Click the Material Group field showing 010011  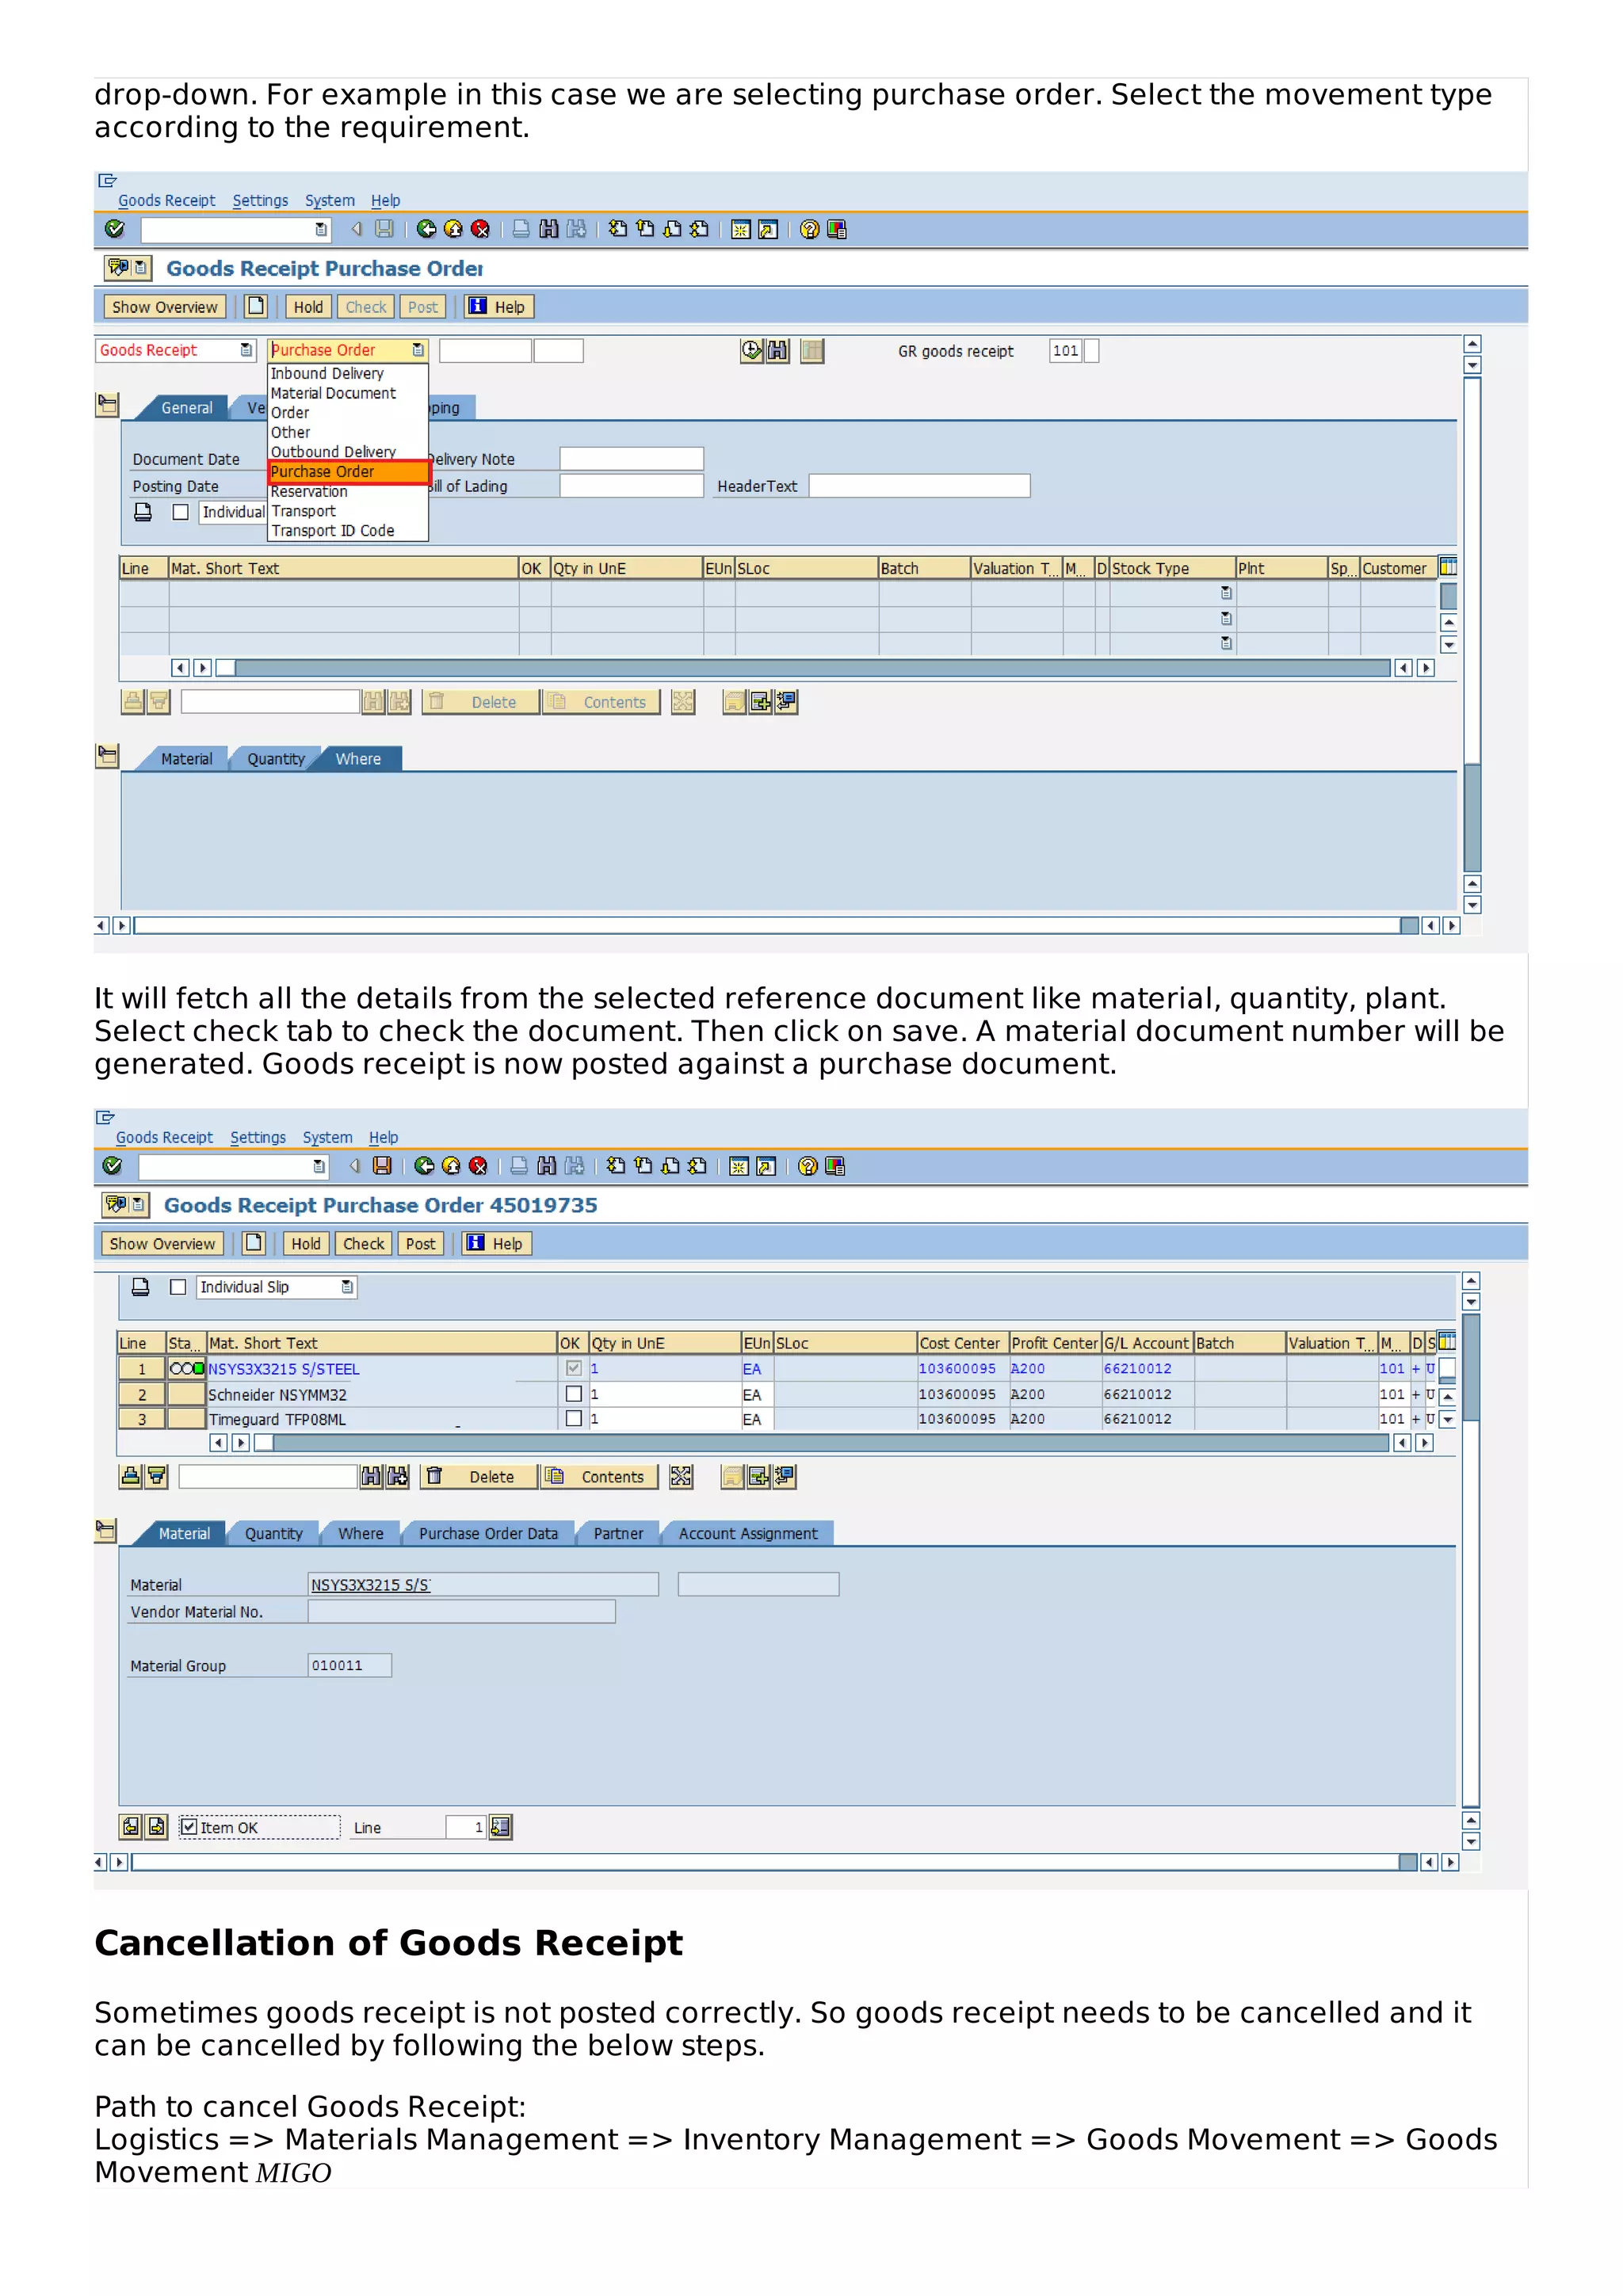(x=349, y=1665)
